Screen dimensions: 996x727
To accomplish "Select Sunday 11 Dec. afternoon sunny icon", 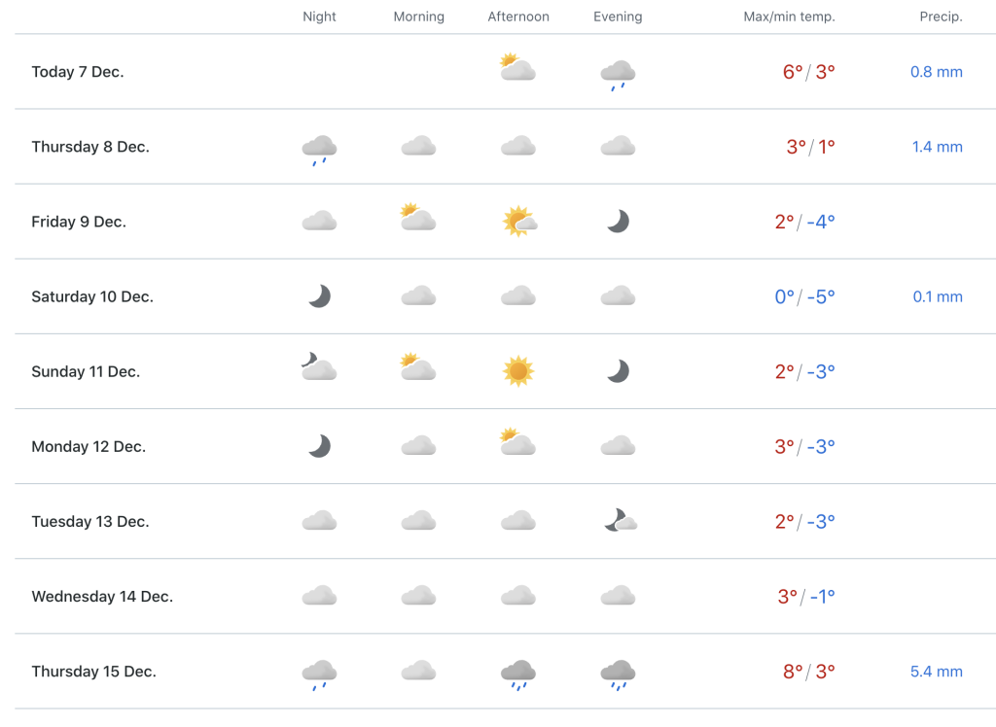I will tap(518, 371).
